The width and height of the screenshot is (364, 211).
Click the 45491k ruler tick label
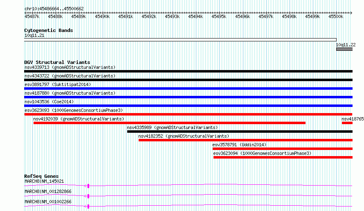tap(126, 16)
